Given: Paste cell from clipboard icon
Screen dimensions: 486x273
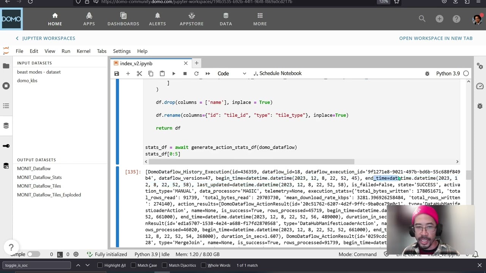Looking at the screenshot, I should pyautogui.click(x=162, y=73).
